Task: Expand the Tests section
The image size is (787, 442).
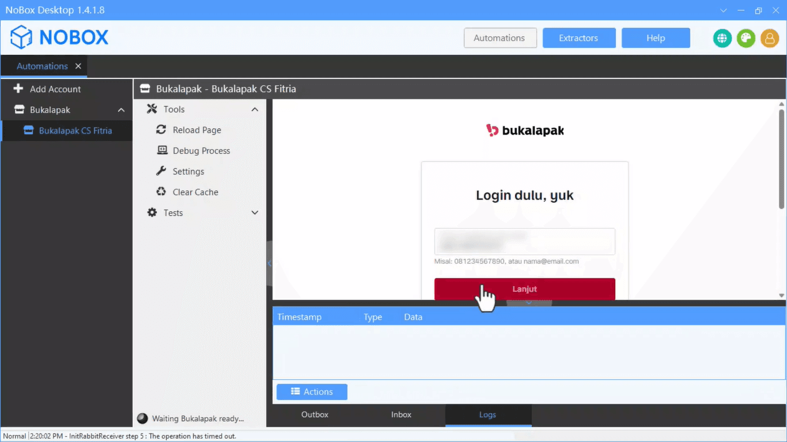Action: coord(255,212)
